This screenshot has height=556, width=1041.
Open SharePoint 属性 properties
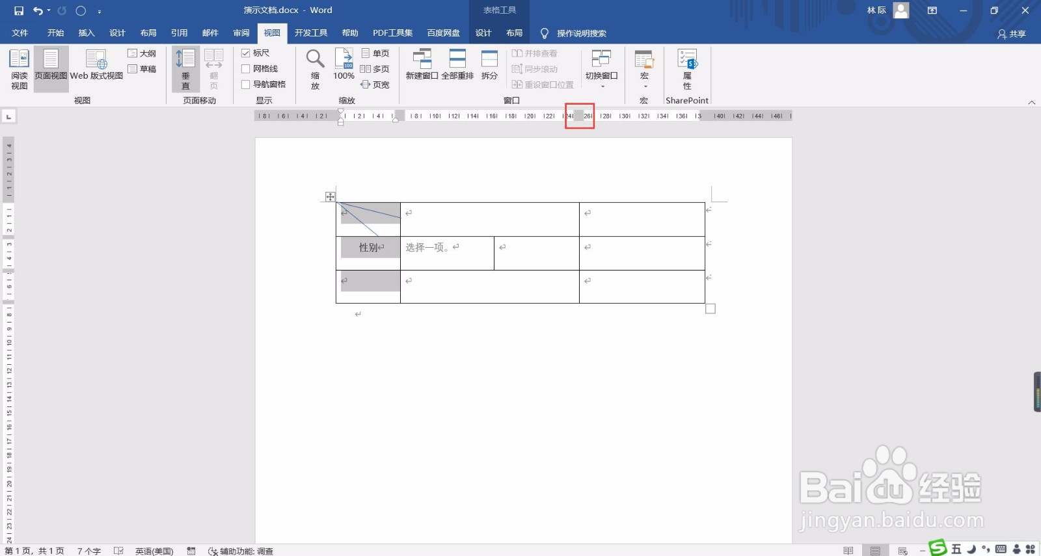coord(687,69)
